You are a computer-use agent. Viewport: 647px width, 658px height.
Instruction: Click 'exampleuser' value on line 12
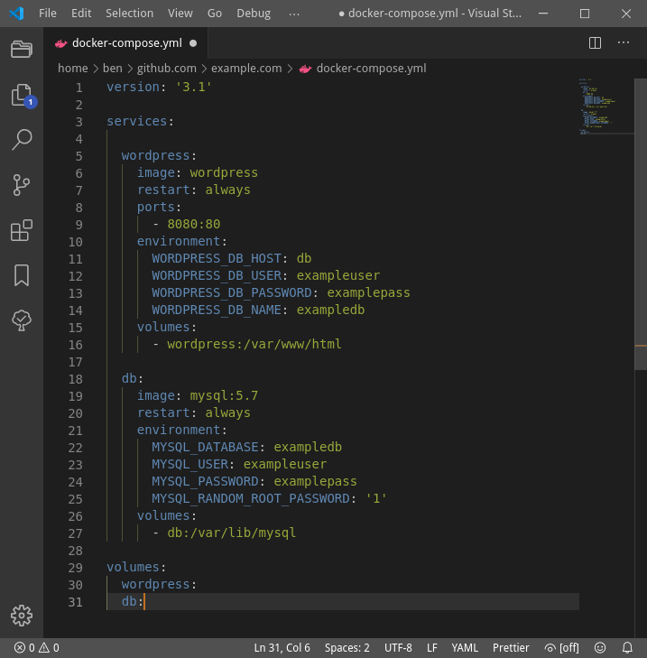pyautogui.click(x=338, y=275)
